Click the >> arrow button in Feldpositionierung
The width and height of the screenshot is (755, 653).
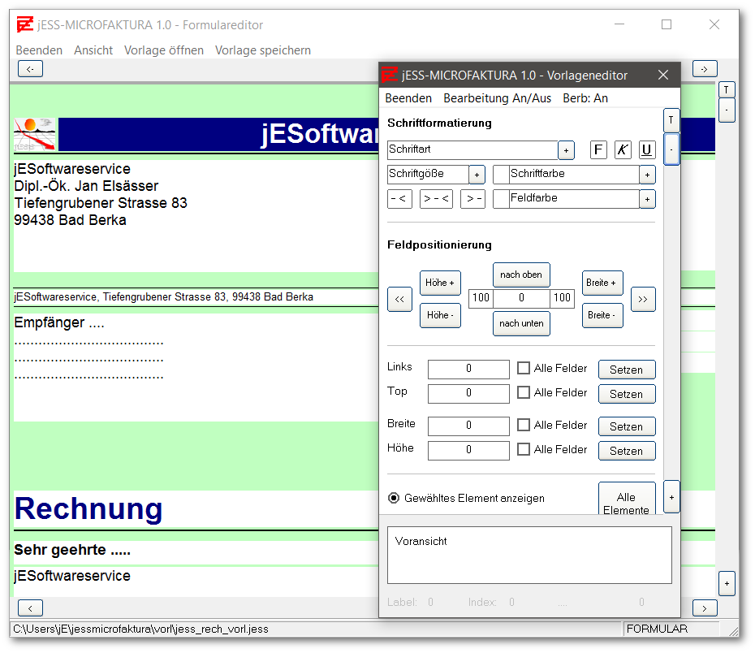(643, 299)
